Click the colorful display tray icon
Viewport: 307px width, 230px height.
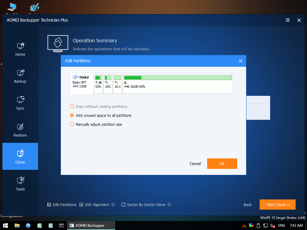[x=251, y=226]
